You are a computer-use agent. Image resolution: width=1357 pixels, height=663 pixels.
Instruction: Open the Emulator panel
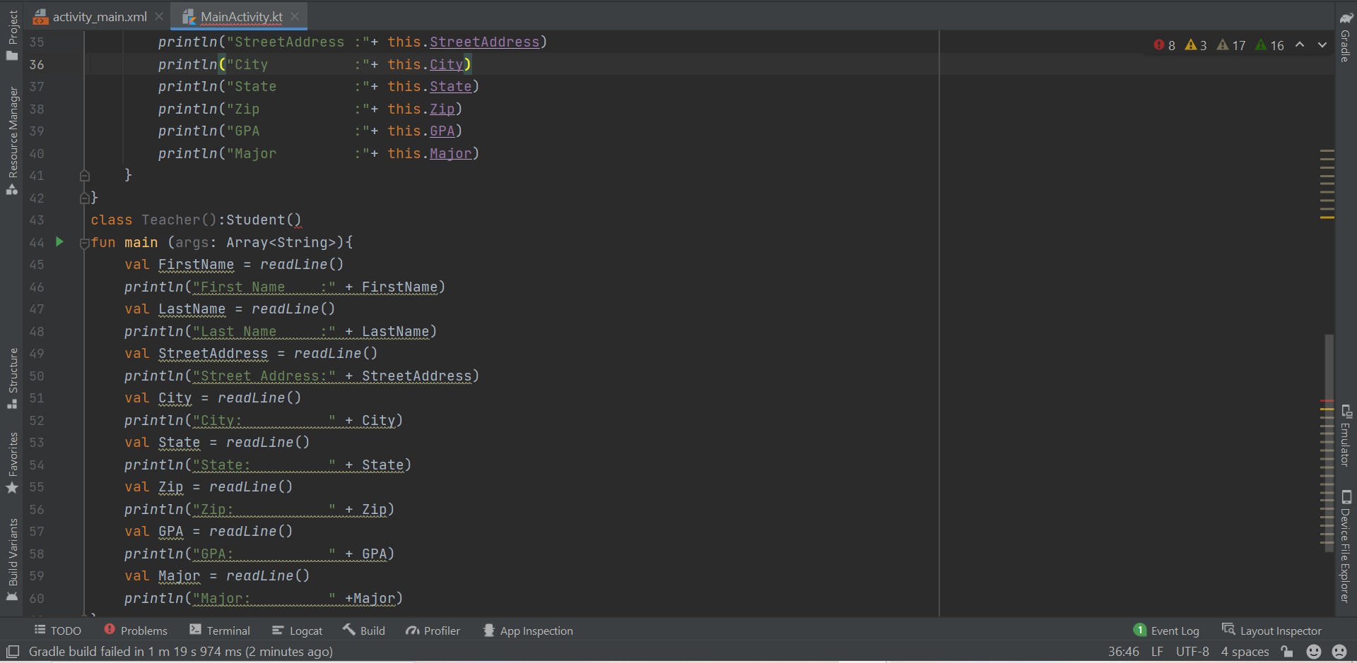pos(1346,439)
